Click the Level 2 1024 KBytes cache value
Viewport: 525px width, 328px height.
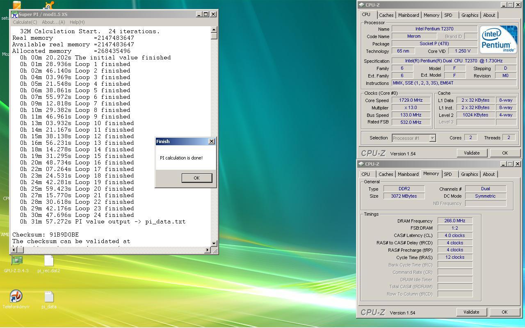click(x=475, y=115)
